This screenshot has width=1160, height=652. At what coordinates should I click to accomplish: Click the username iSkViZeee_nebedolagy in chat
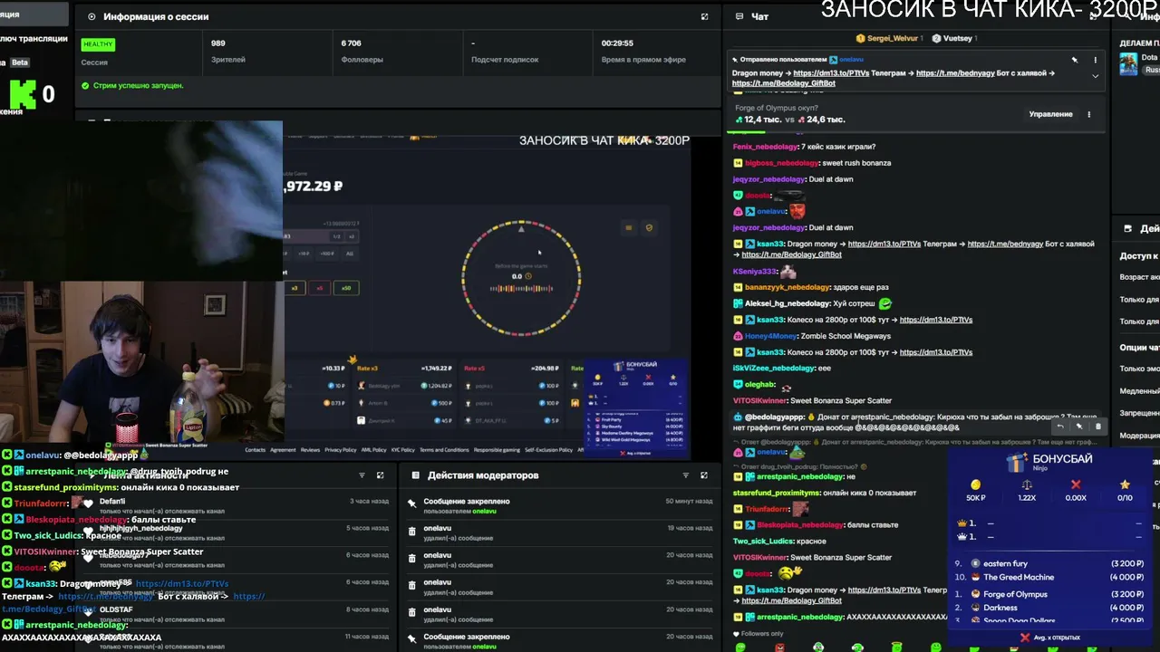[x=773, y=369]
